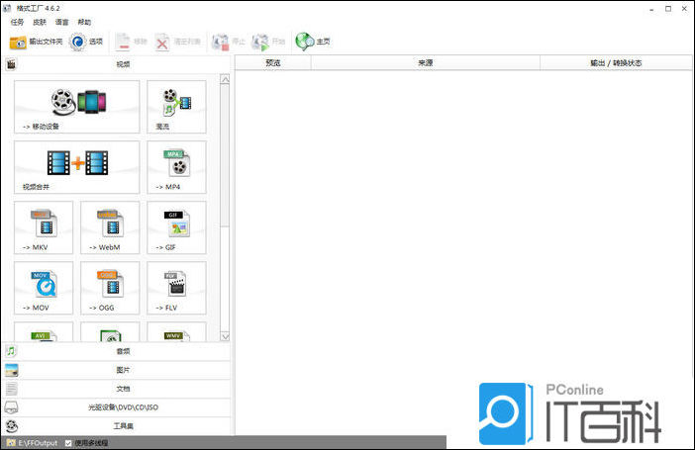Image resolution: width=695 pixels, height=450 pixels.
Task: Toggle the 使用多线程 multithreading checkbox
Action: [68, 443]
